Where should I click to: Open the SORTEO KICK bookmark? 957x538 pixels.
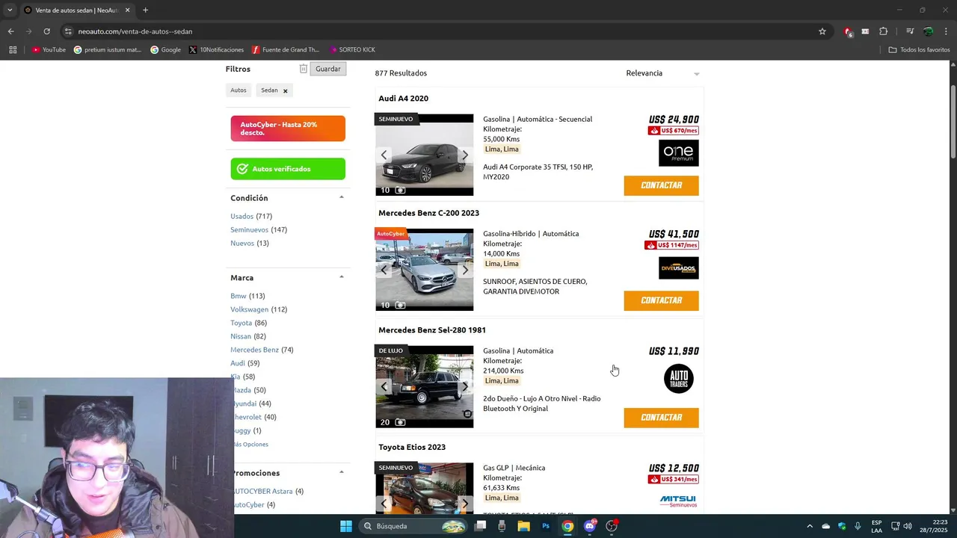click(x=352, y=50)
